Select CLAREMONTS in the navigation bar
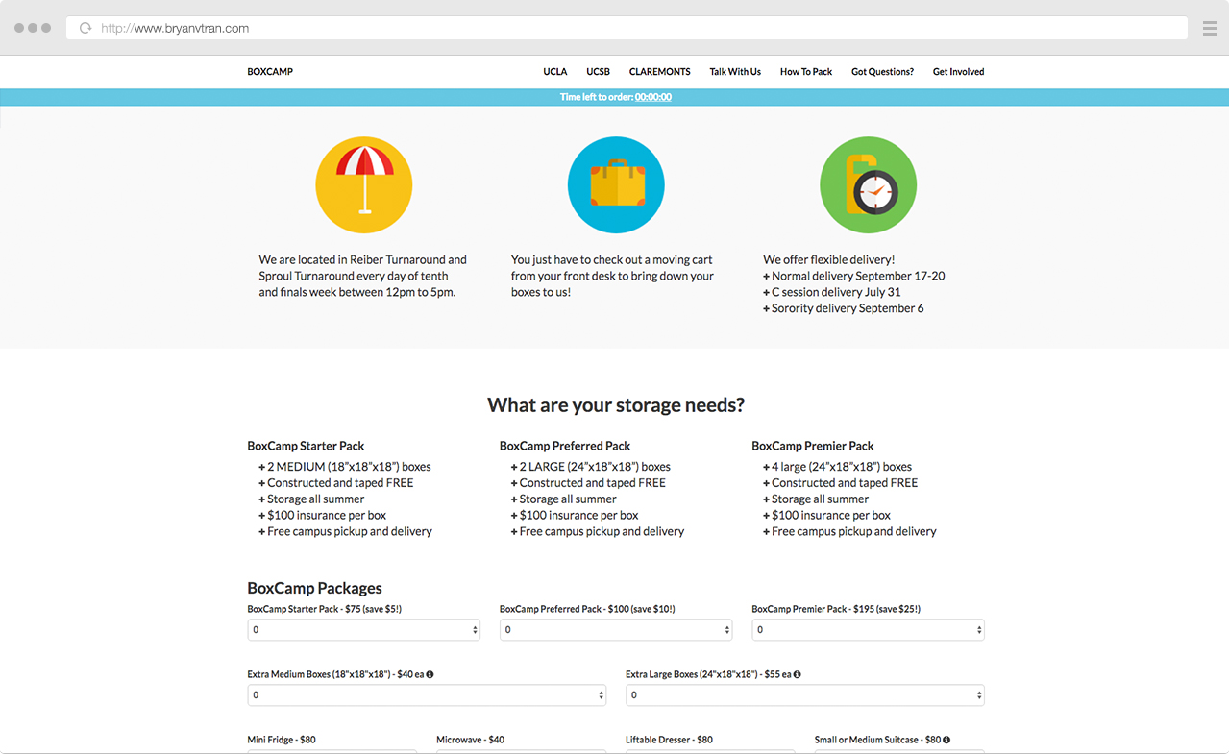 pos(660,72)
